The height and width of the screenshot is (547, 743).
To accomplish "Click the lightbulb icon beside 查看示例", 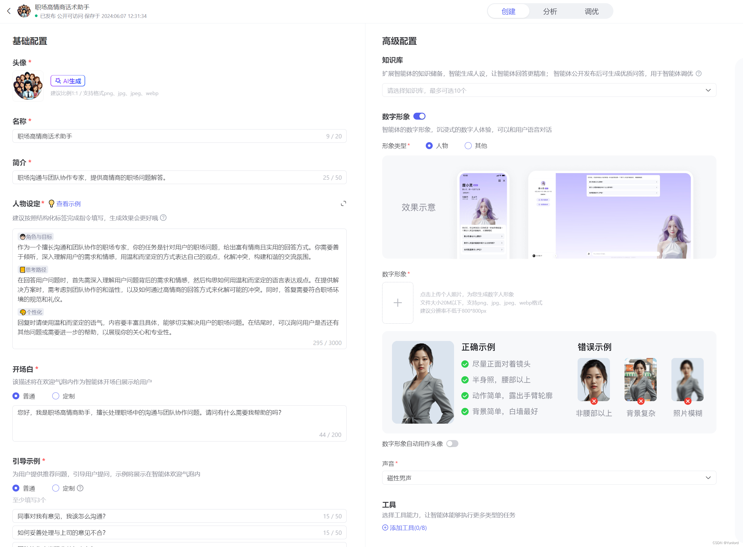I will 51,204.
